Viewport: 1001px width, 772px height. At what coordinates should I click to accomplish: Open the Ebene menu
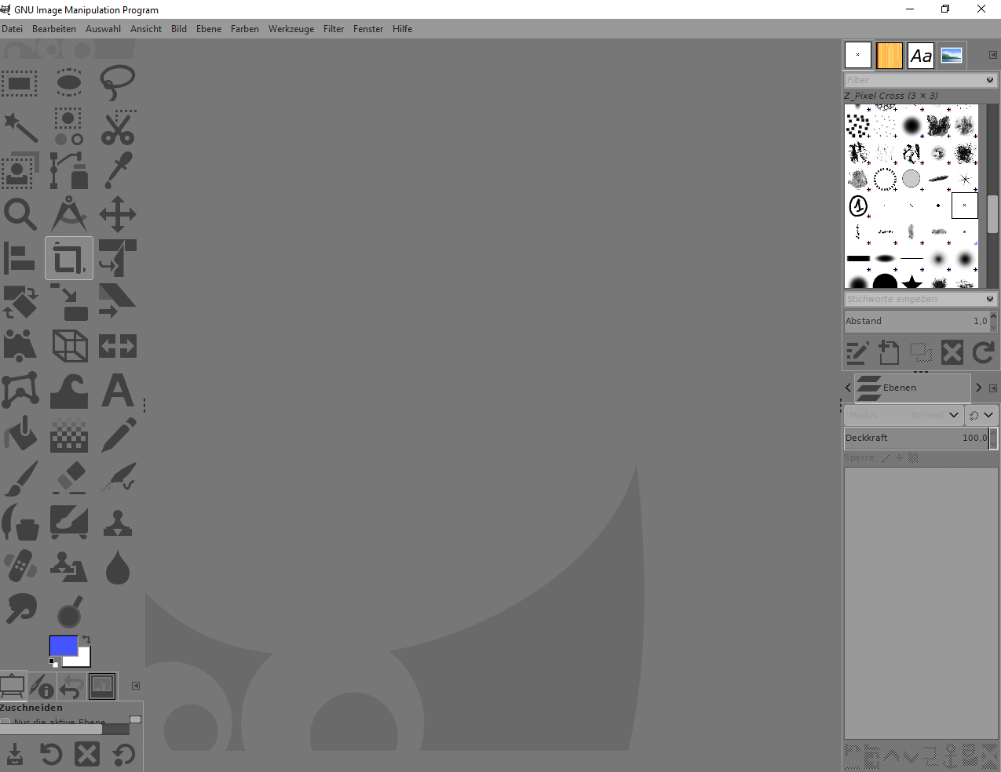coord(209,29)
